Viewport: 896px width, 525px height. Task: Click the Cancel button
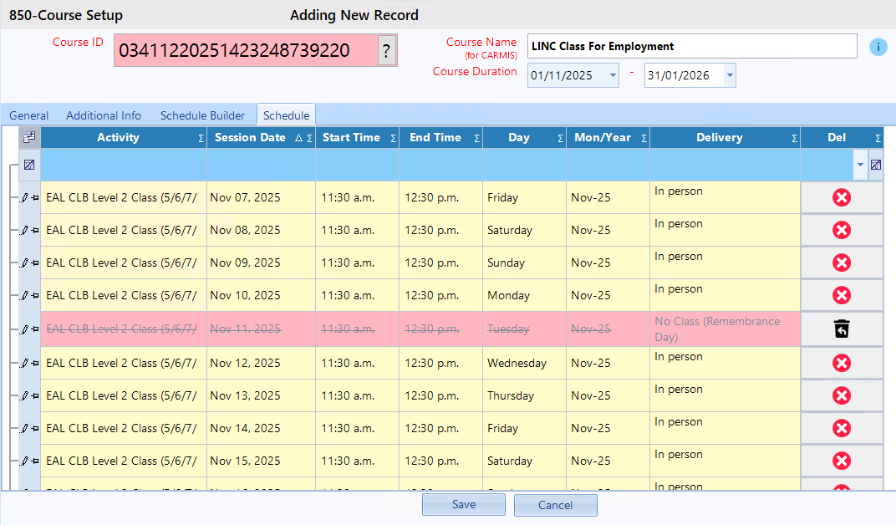(x=555, y=505)
